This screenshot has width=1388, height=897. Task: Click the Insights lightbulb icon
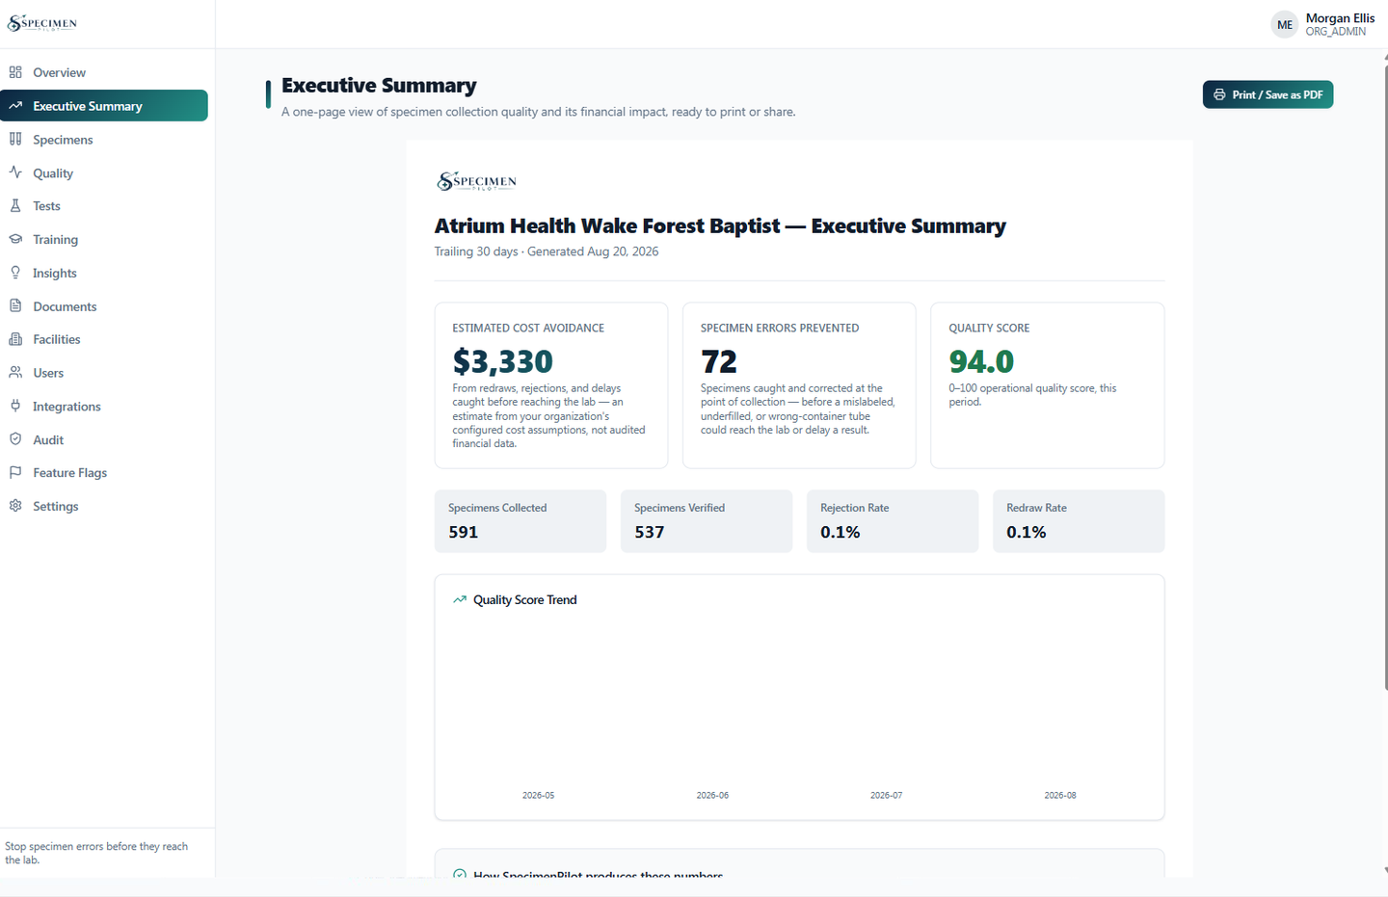15,273
